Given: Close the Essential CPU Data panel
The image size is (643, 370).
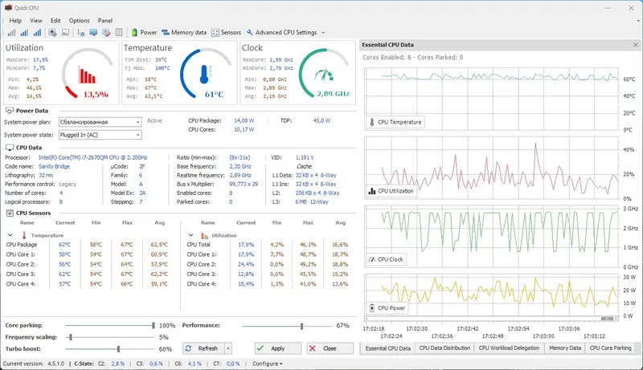Looking at the screenshot, I should click(635, 45).
